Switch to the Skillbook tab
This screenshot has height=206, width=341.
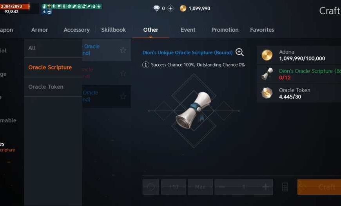click(x=114, y=30)
